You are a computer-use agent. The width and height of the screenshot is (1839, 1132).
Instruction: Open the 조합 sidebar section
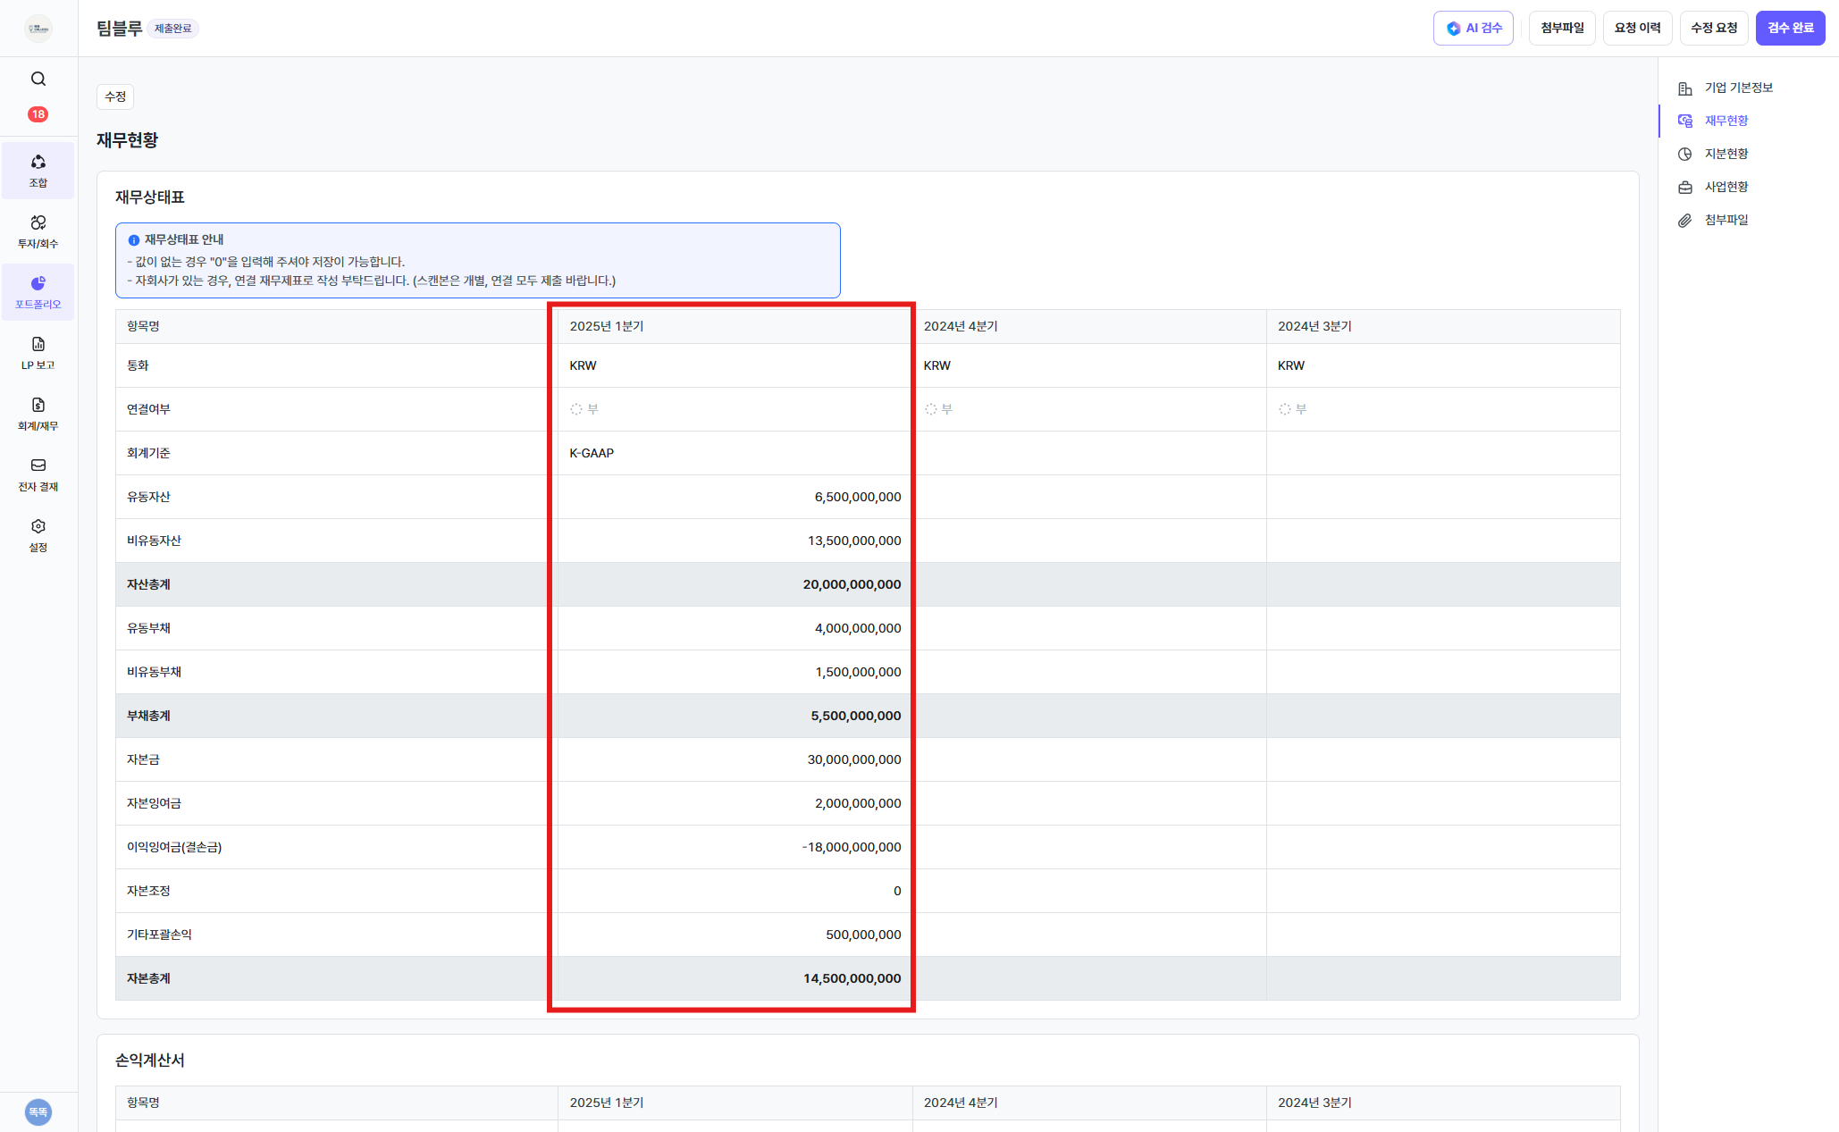pyautogui.click(x=38, y=170)
